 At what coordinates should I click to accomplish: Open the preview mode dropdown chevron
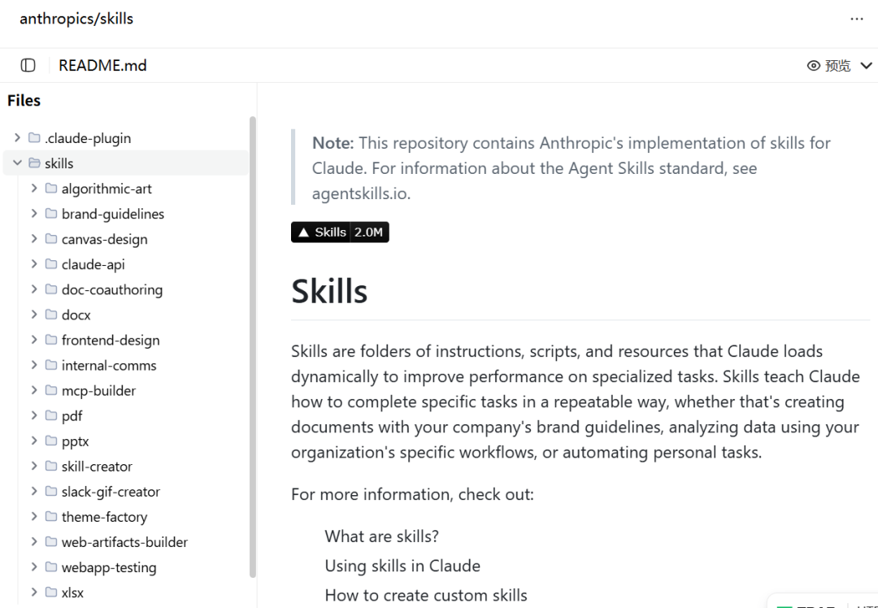click(866, 66)
